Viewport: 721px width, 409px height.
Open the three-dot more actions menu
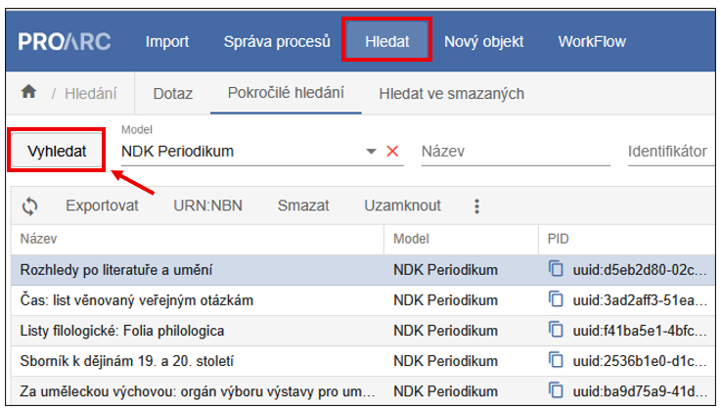[x=477, y=205]
